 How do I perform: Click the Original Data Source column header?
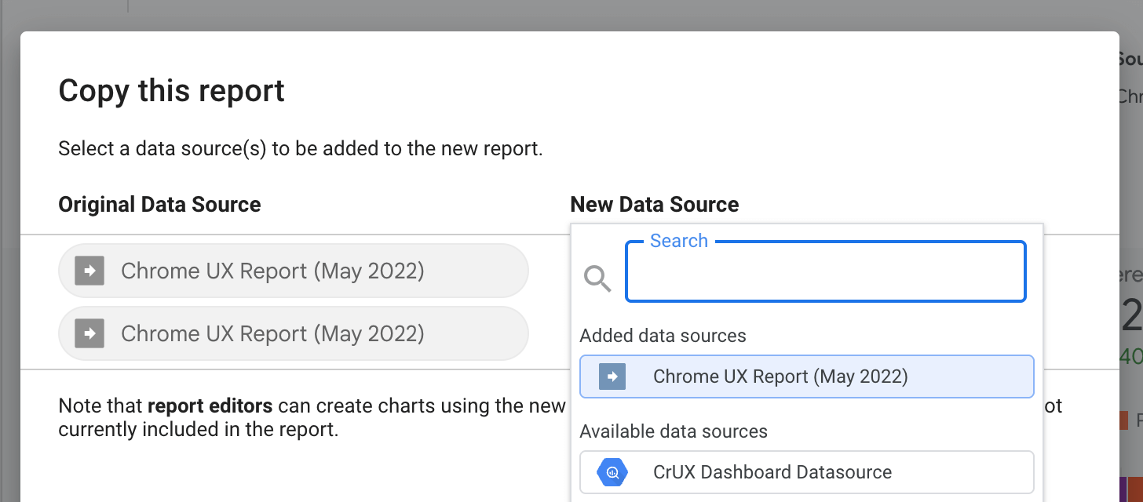(x=159, y=204)
